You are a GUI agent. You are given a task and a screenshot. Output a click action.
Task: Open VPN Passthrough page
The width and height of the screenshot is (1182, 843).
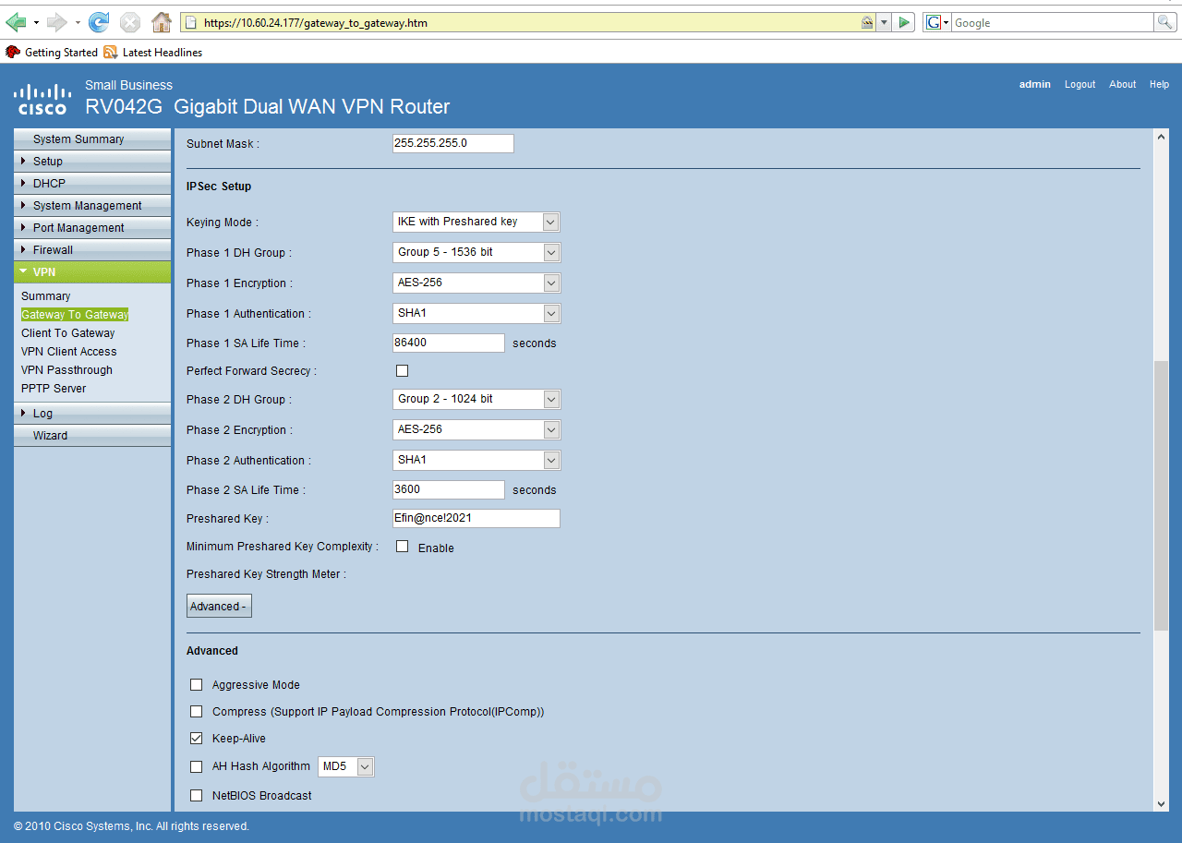[x=66, y=370]
